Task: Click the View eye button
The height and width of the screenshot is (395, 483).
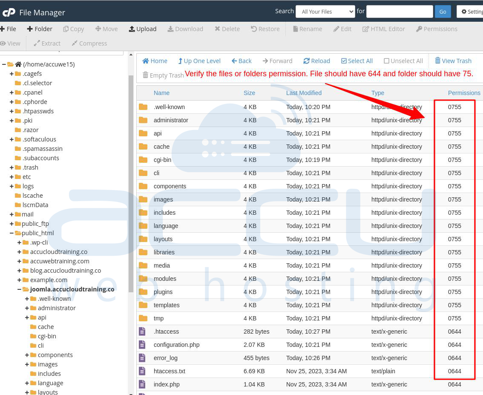Action: click(x=10, y=43)
